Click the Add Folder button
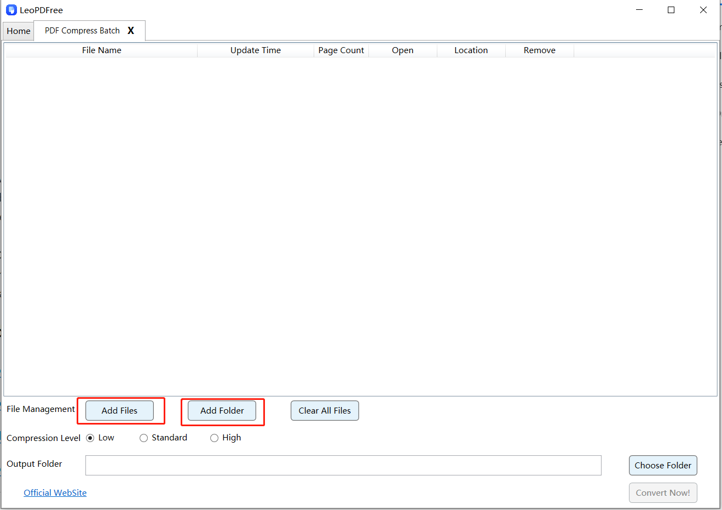The image size is (722, 510). pyautogui.click(x=221, y=410)
